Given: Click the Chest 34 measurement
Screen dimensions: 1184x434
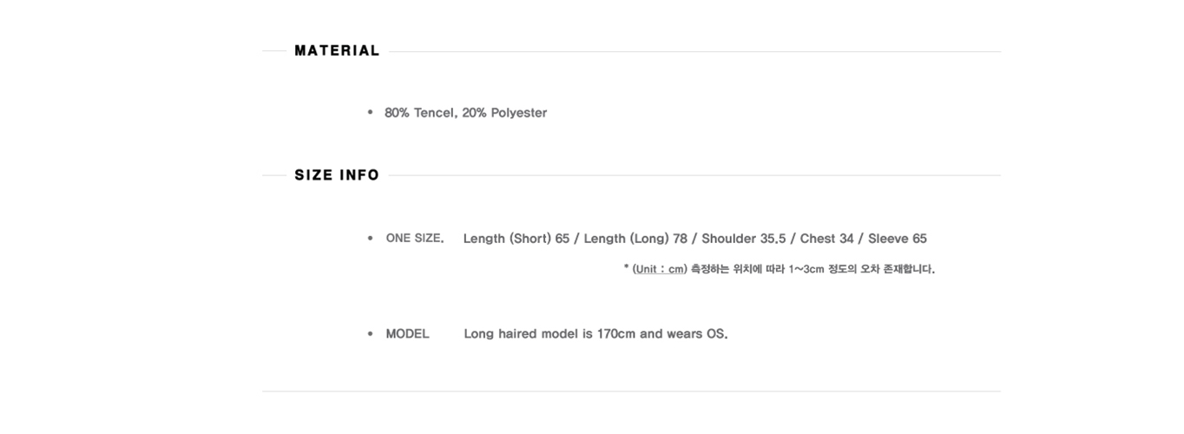Looking at the screenshot, I should point(826,239).
